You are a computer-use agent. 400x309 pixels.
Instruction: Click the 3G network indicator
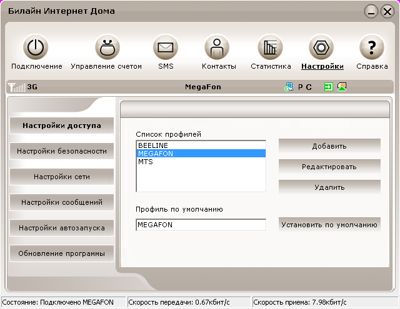point(32,87)
